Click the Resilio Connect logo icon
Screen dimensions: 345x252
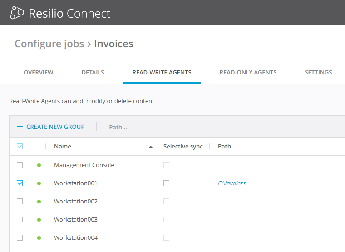17,13
